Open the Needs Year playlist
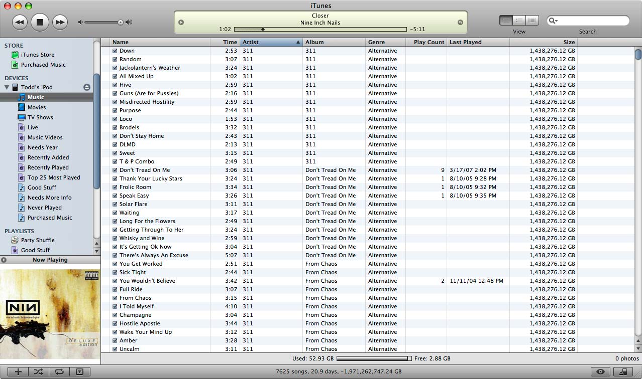Image resolution: width=642 pixels, height=379 pixels. (43, 147)
